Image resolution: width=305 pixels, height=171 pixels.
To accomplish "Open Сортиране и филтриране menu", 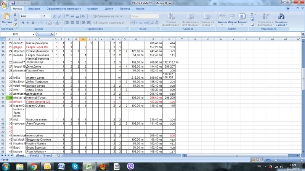I will pyautogui.click(x=265, y=20).
